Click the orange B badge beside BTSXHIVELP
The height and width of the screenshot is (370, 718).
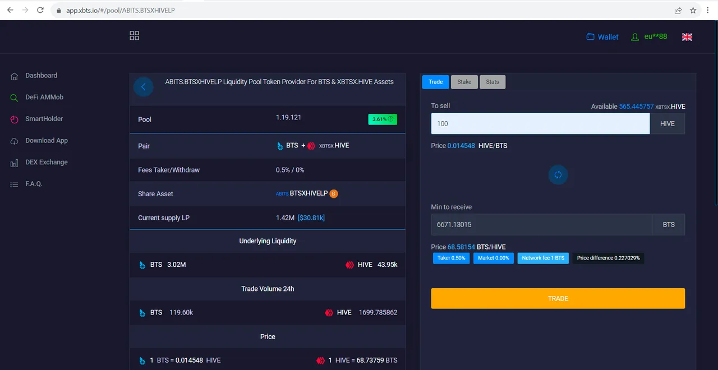[334, 194]
